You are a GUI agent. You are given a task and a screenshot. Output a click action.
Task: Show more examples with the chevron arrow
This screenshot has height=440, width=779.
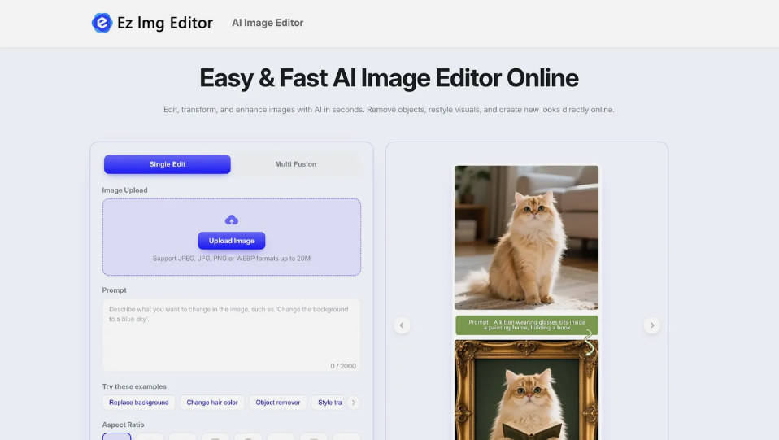pos(353,403)
